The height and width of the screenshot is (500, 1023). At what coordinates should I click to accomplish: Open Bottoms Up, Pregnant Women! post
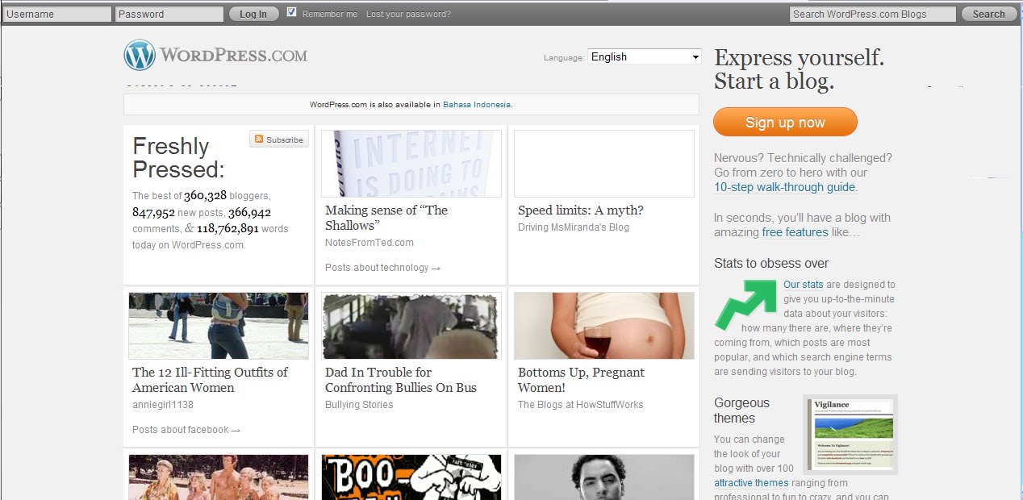click(x=581, y=380)
